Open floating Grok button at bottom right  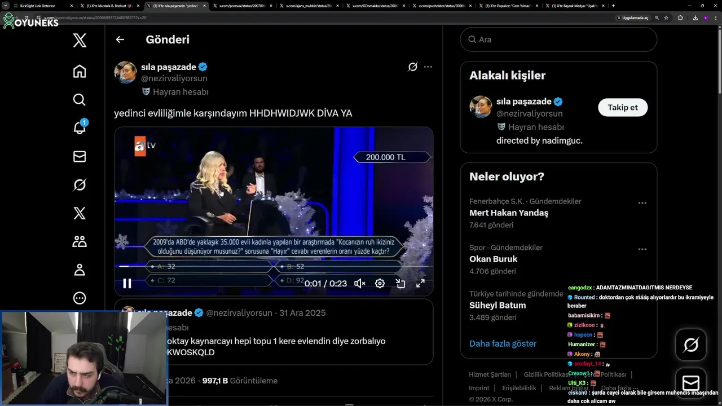pos(691,345)
